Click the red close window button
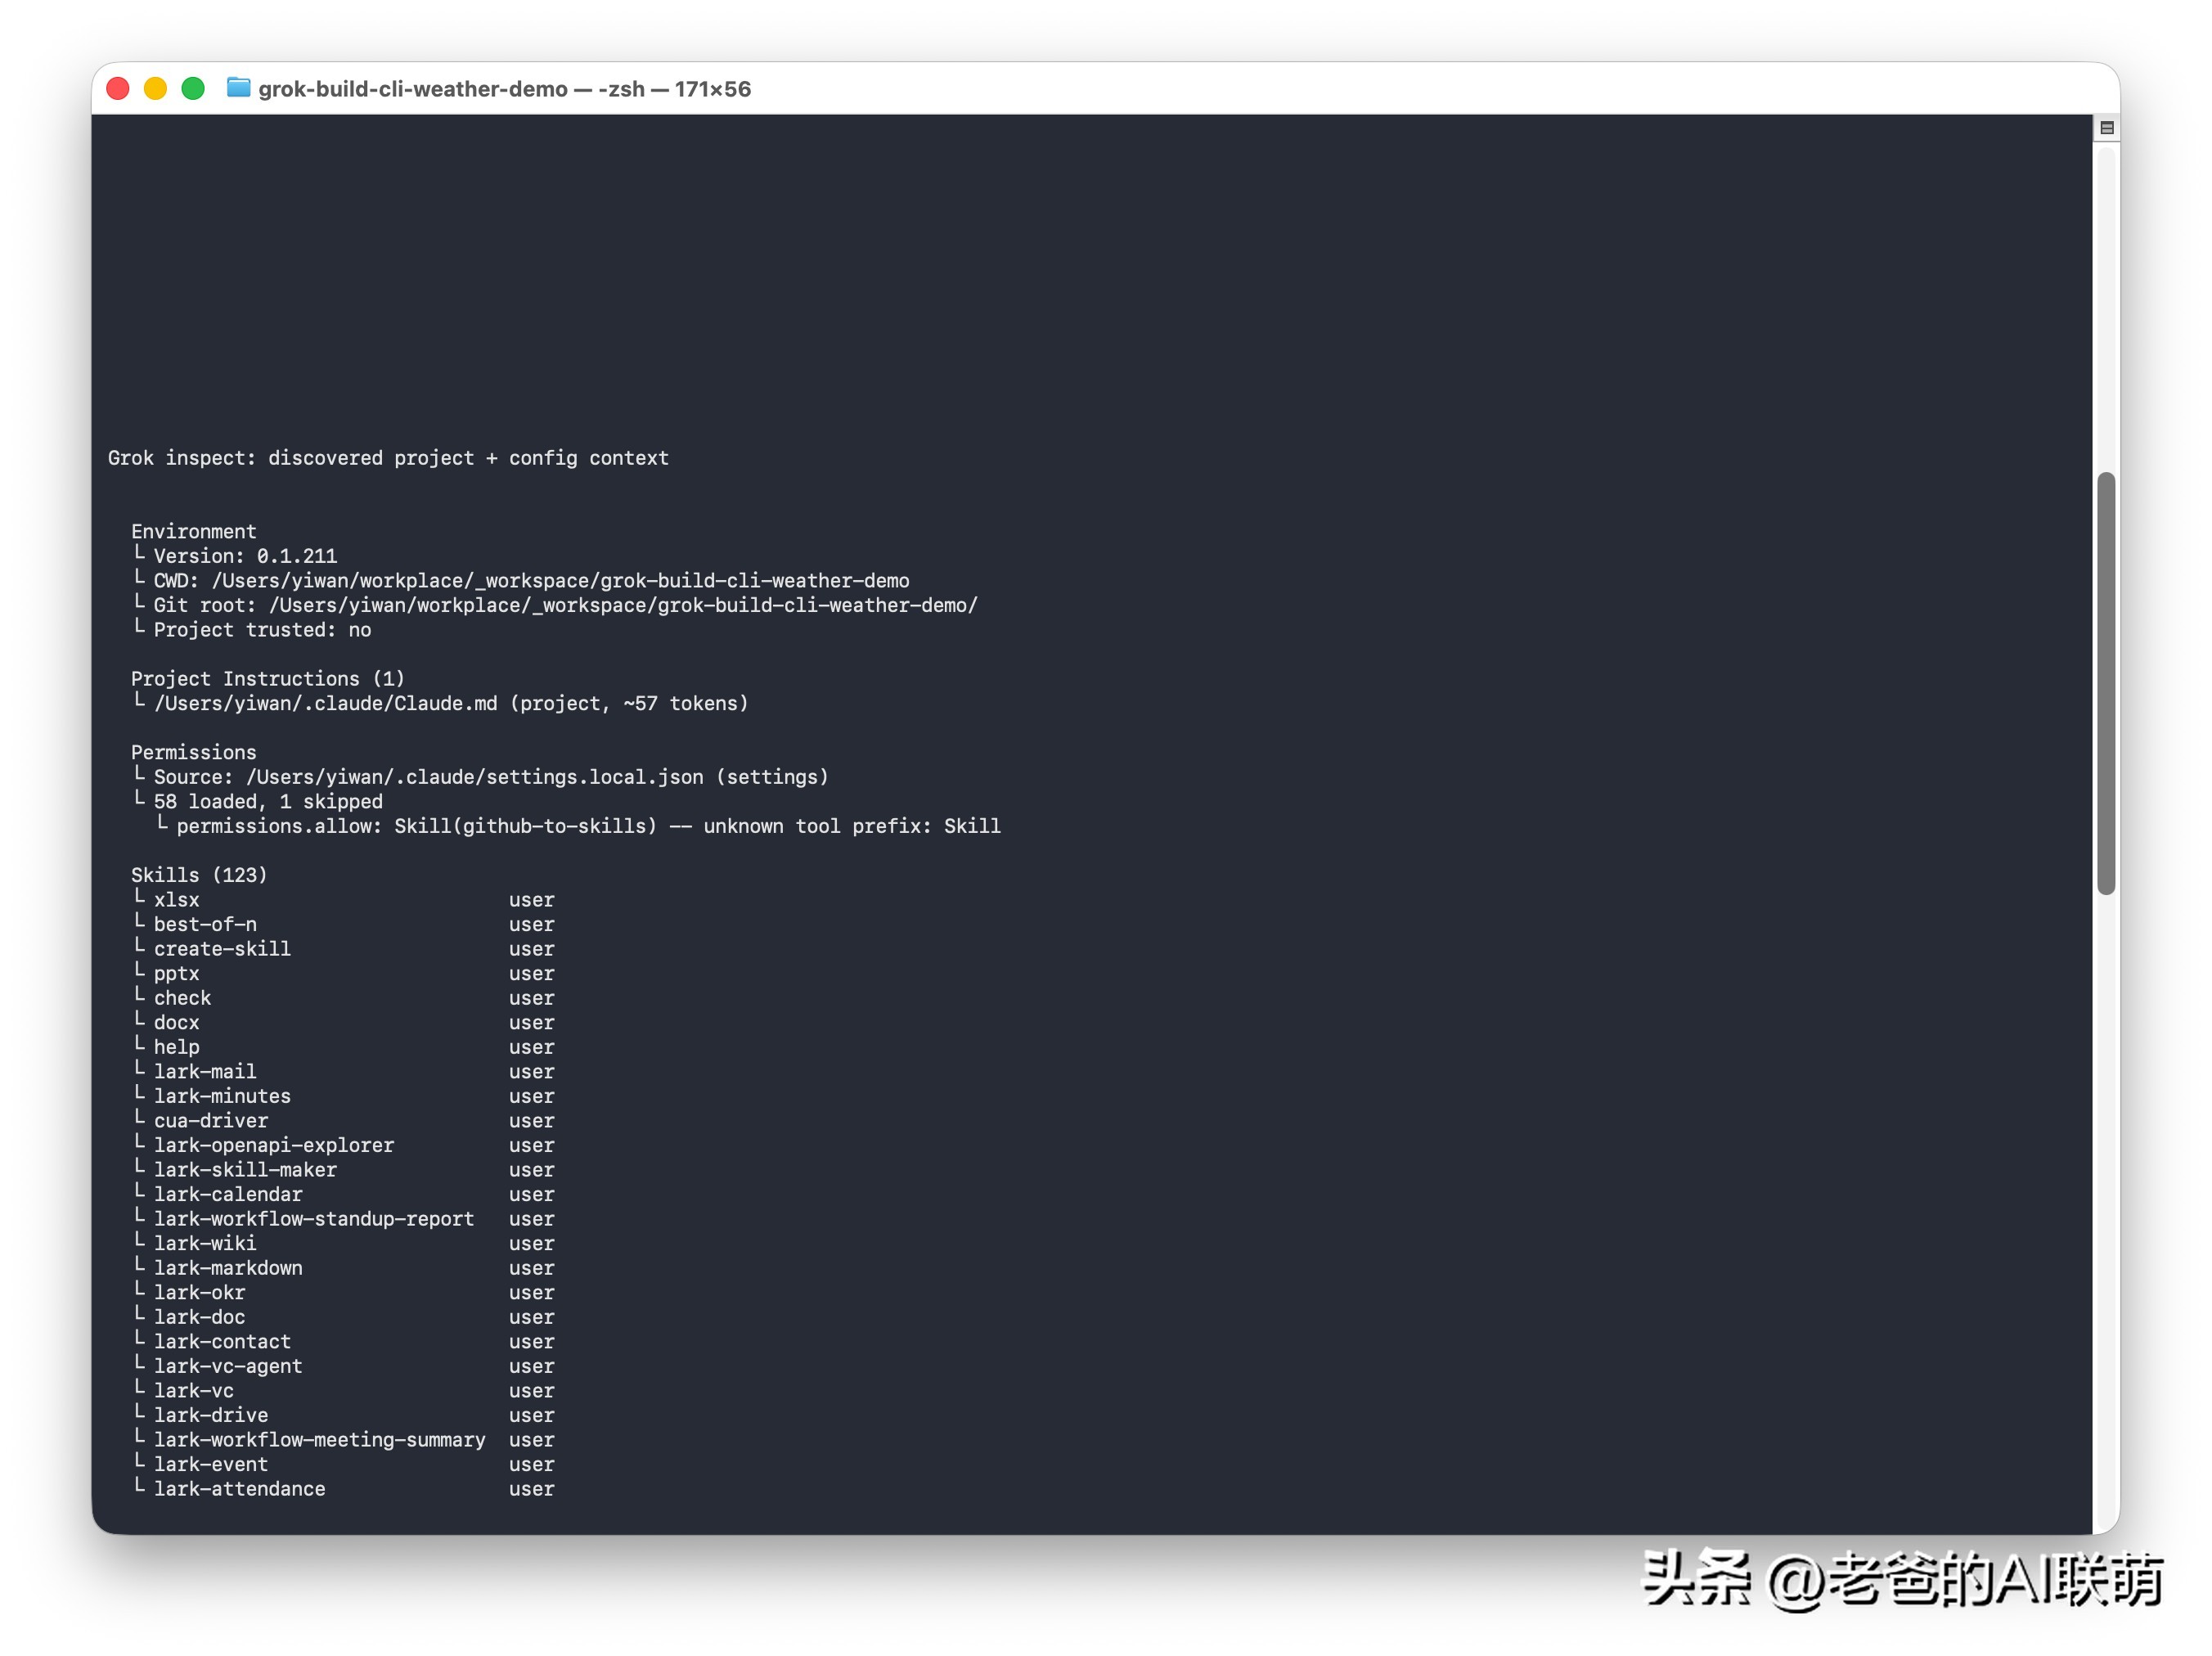The width and height of the screenshot is (2212, 1656). pos(118,89)
